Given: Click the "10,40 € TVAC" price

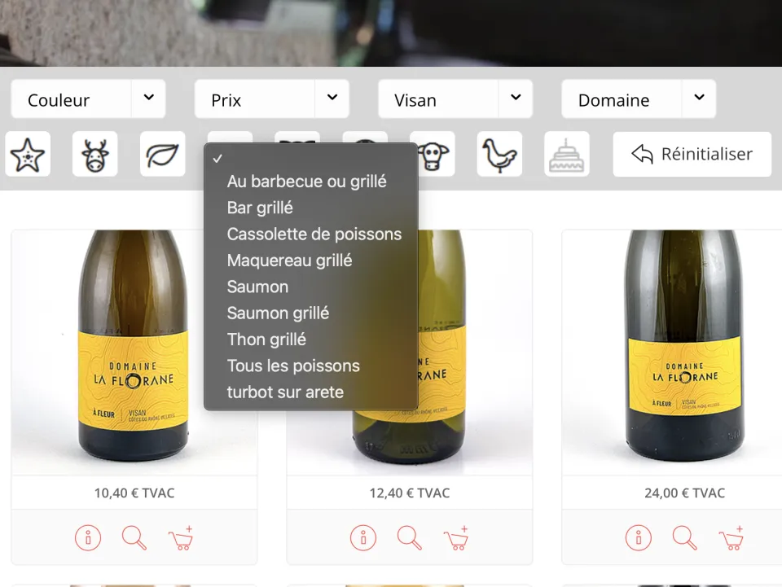Looking at the screenshot, I should point(134,493).
